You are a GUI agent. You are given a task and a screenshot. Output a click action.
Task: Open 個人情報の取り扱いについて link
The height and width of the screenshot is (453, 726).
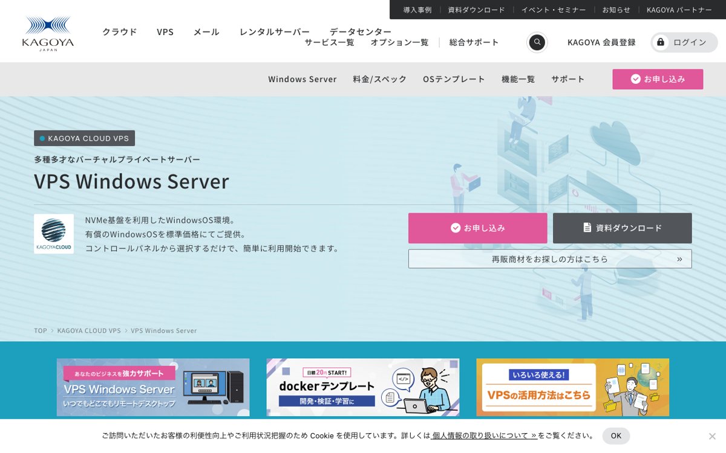(484, 435)
